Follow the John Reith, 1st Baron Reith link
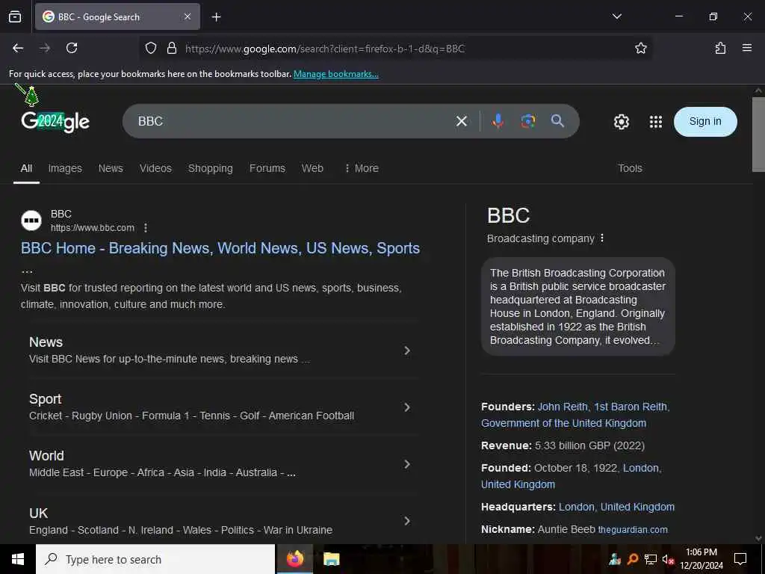 coord(604,407)
